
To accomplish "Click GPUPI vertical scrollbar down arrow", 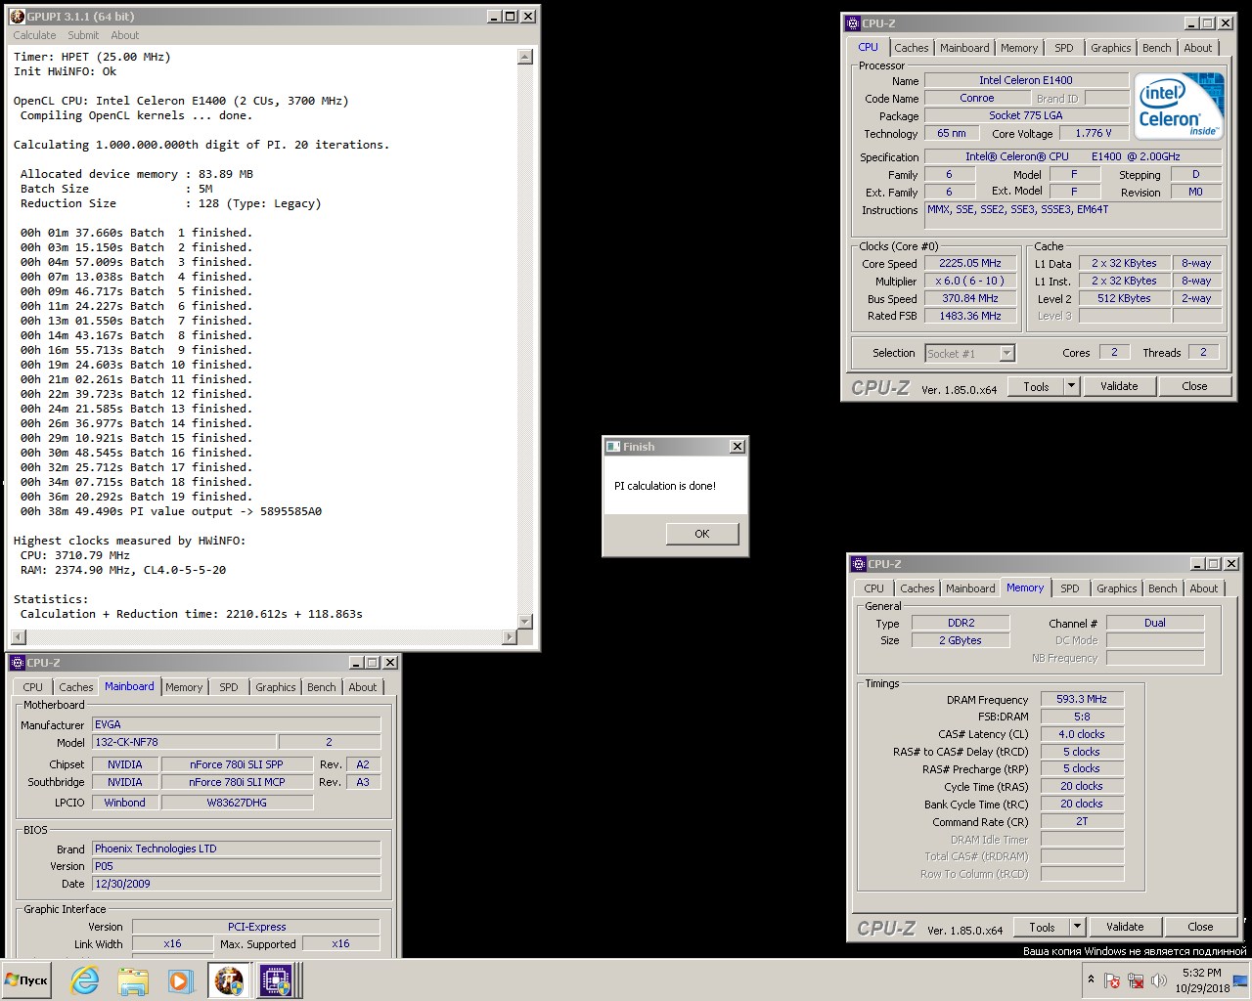I will pyautogui.click(x=525, y=622).
